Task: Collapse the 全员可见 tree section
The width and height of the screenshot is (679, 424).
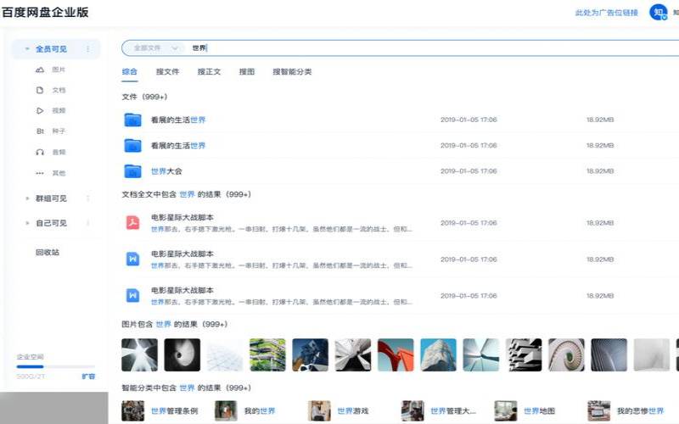Action: [x=27, y=49]
